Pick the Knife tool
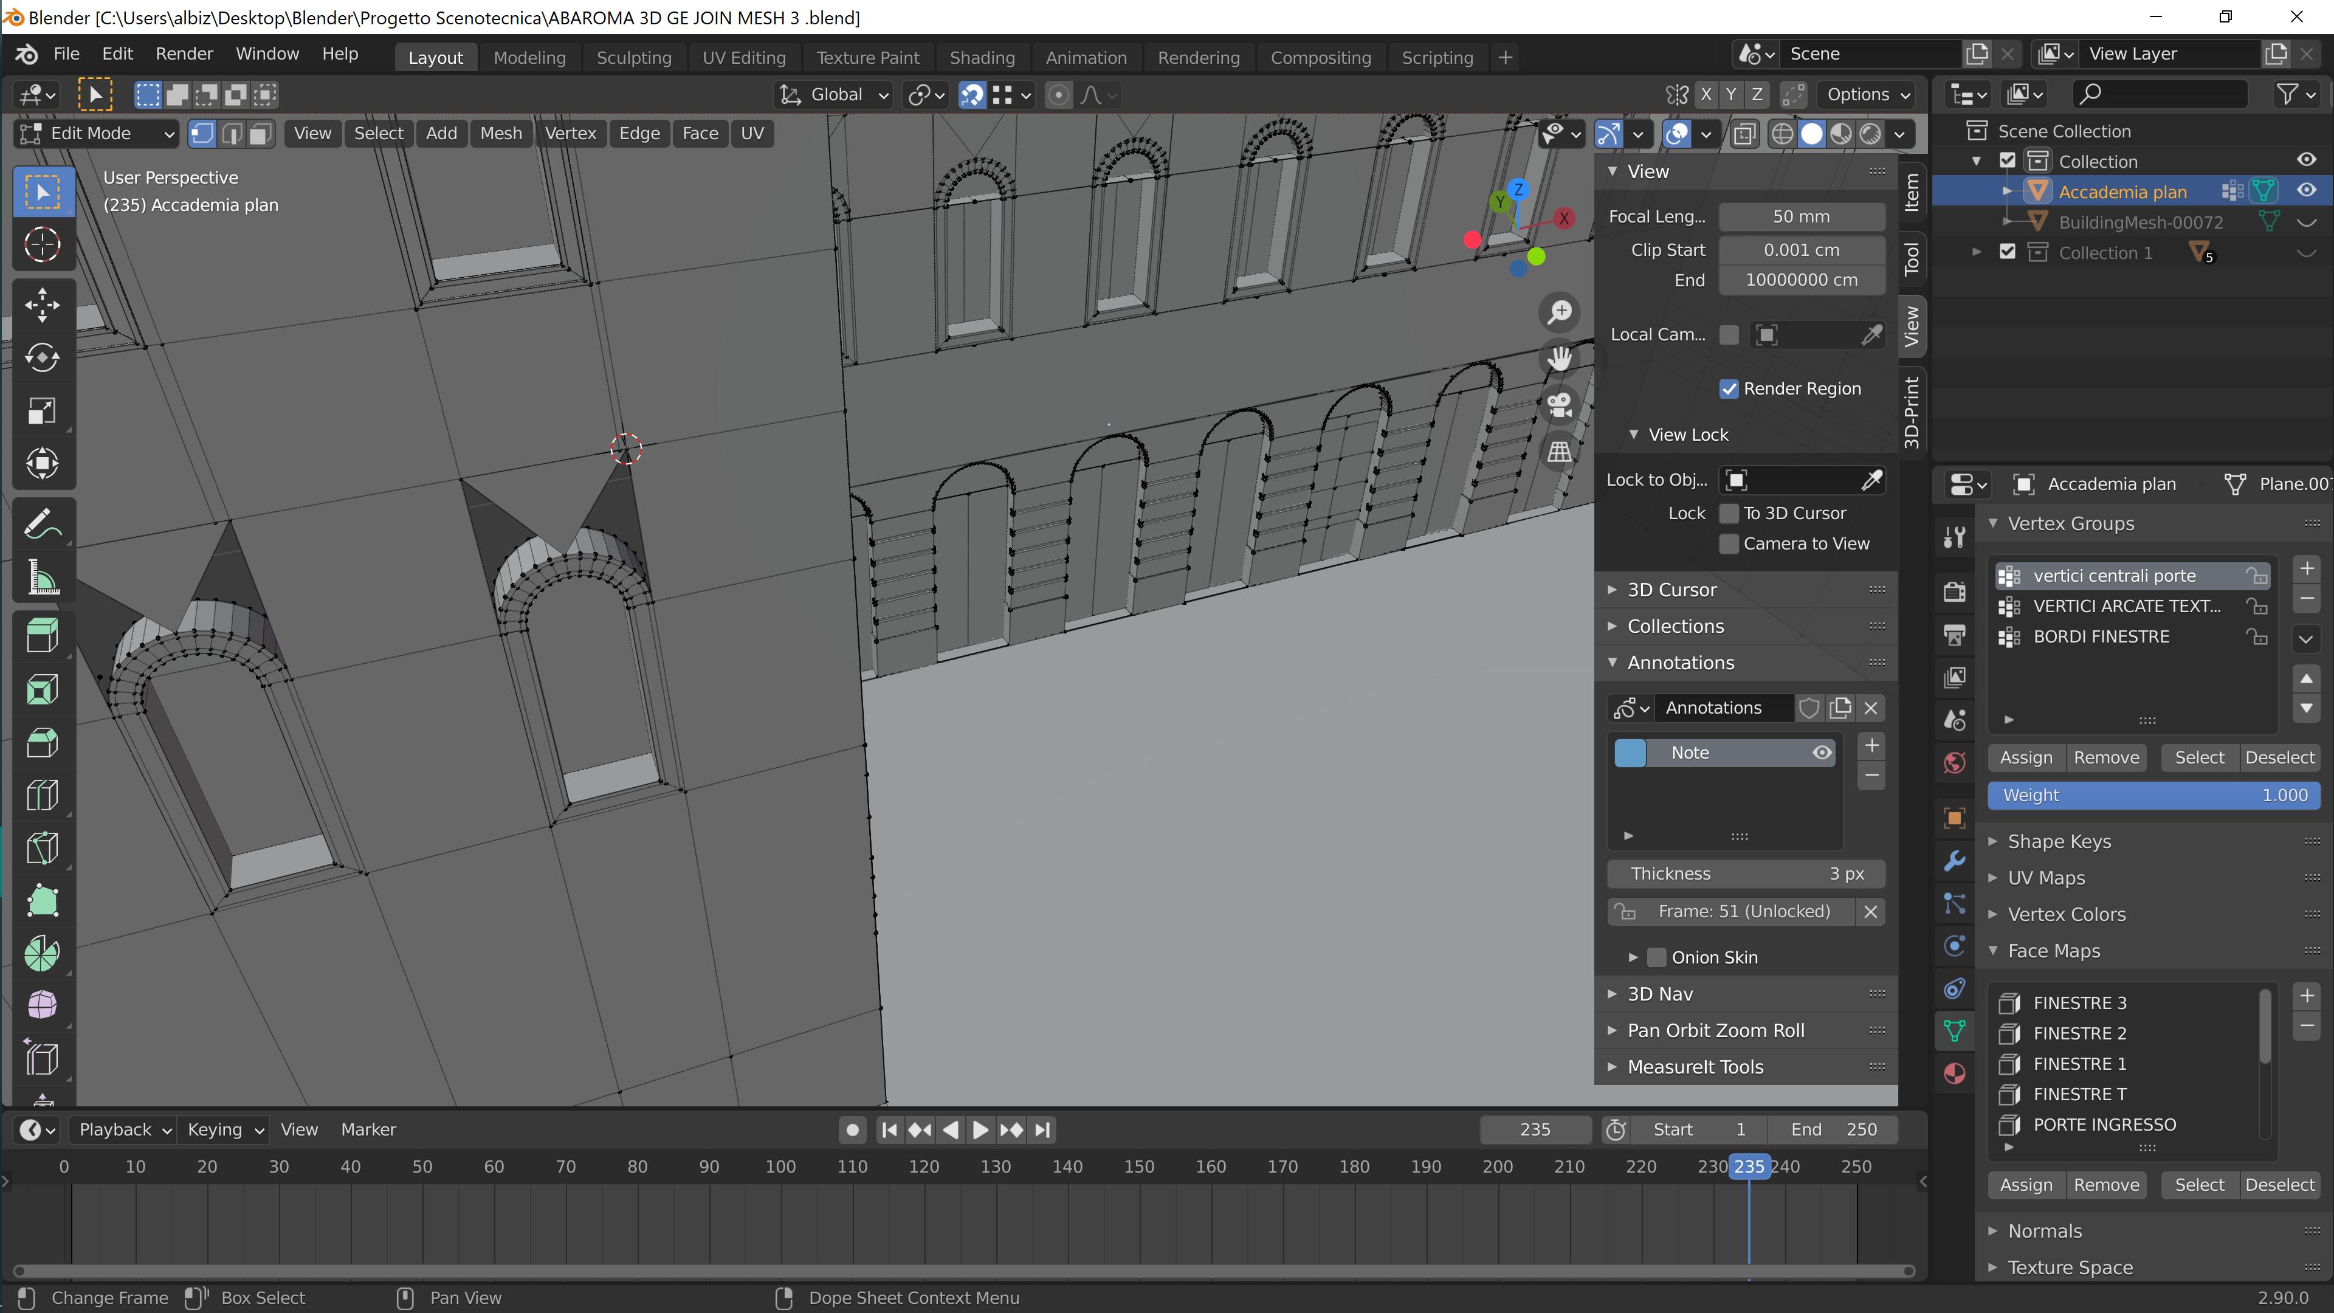Viewport: 2334px width, 1313px height. [x=43, y=848]
